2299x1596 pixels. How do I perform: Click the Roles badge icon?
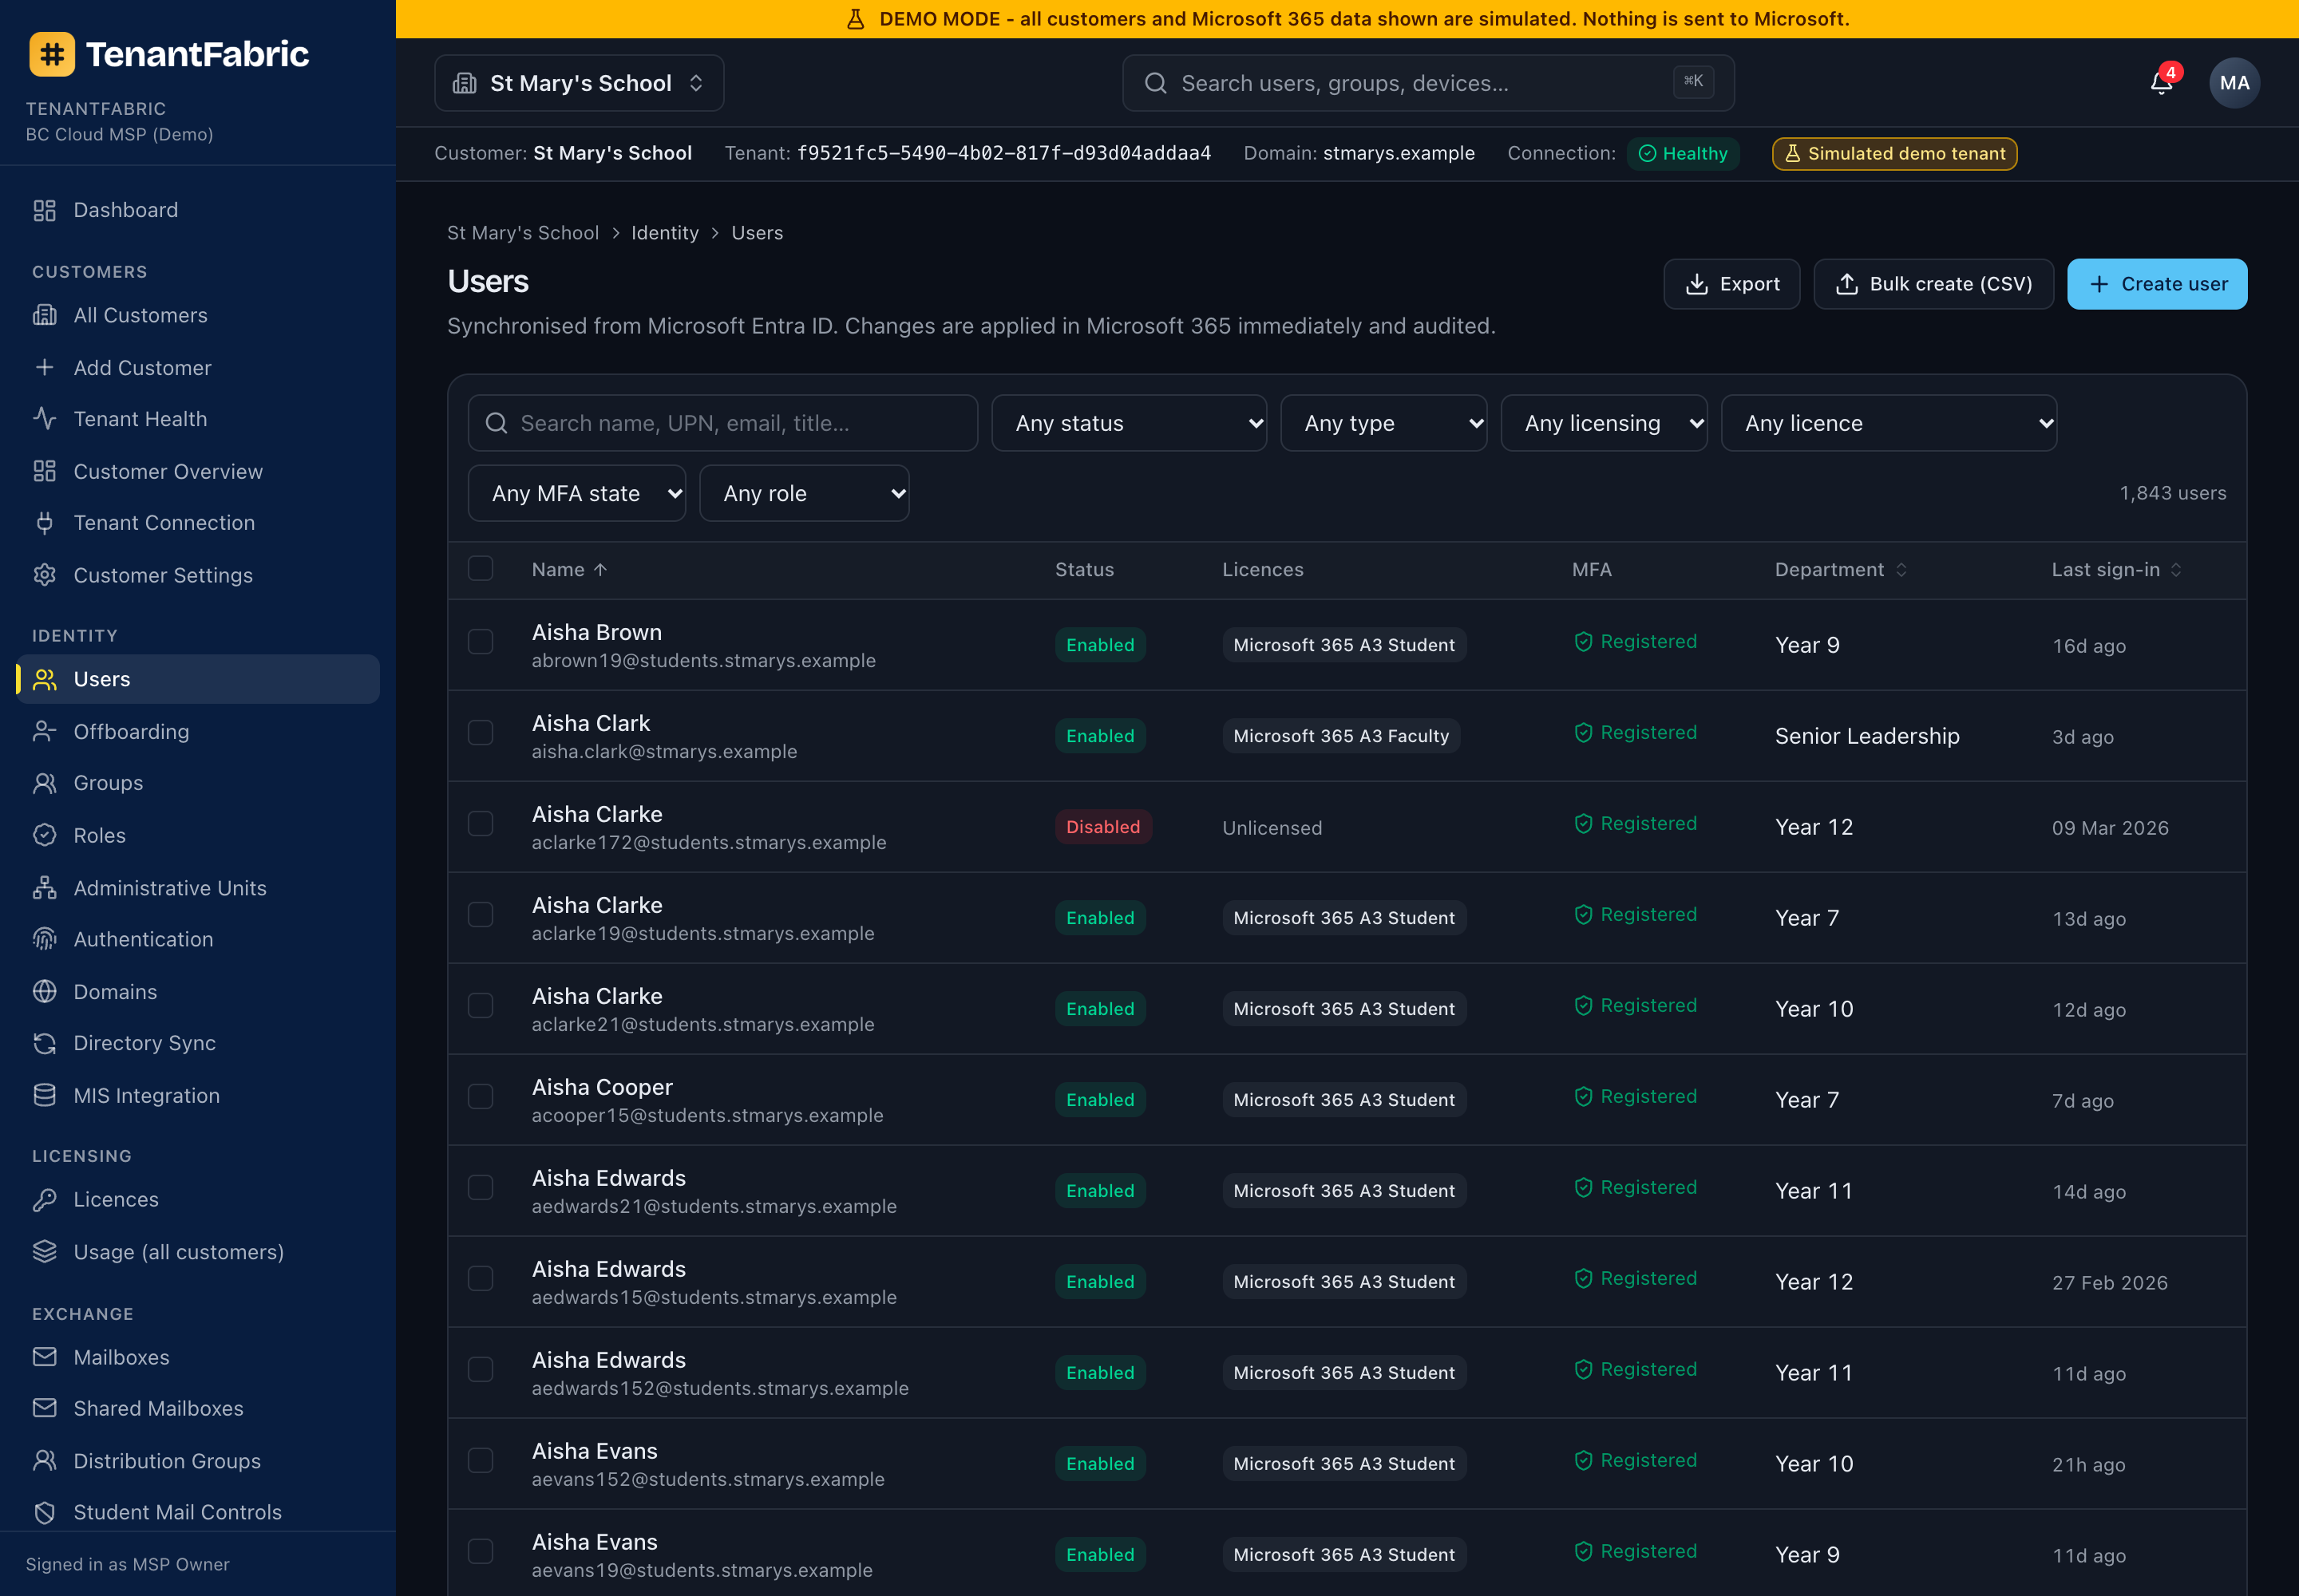coord(45,835)
